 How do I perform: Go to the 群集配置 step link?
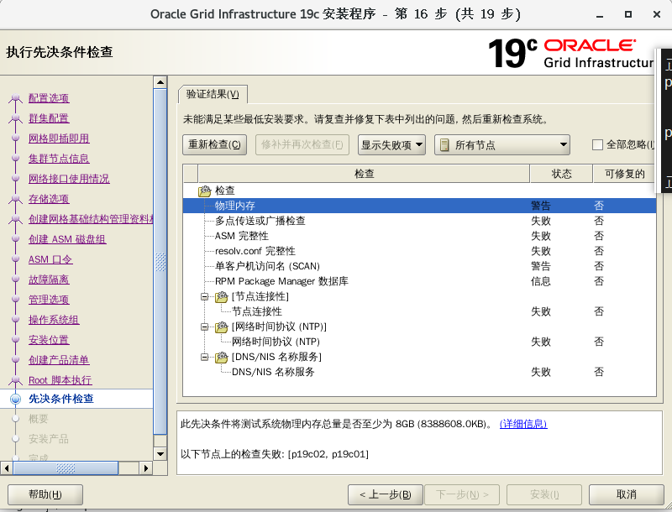49,118
